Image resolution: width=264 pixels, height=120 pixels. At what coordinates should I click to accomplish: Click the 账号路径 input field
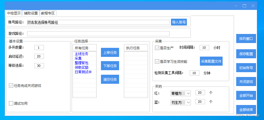coord(98,22)
